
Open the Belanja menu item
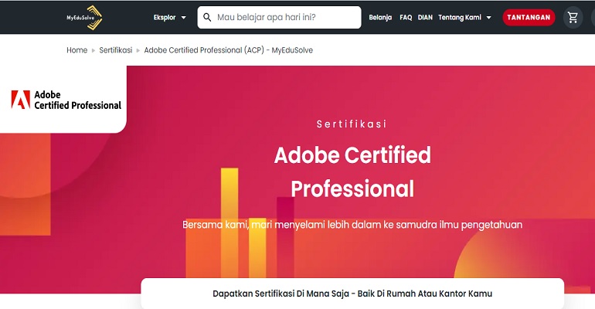click(380, 18)
